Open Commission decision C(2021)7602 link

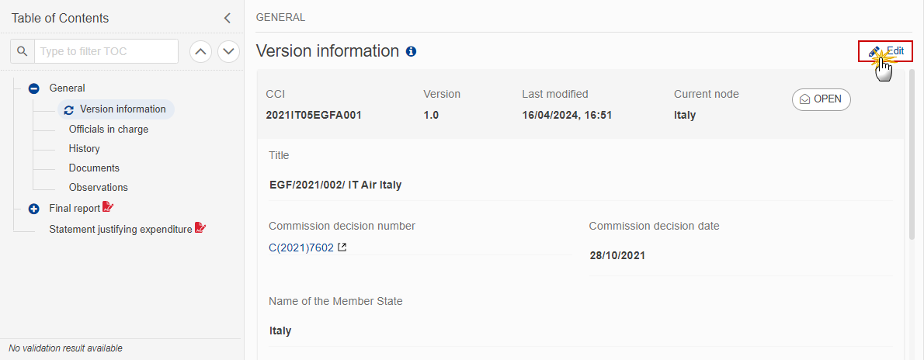(301, 247)
